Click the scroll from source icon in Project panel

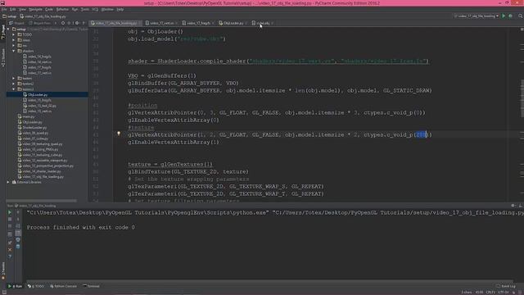pos(63,23)
